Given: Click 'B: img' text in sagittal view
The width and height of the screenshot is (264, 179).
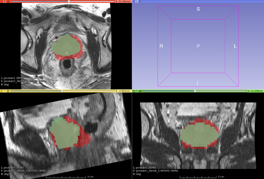Looking at the screenshot, I should coord(5,174).
